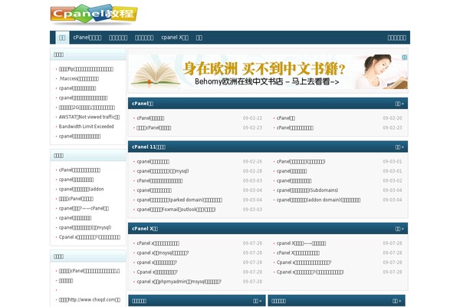Open the article mentioning "(parked domain)"
This screenshot has width=460, height=307.
(179, 200)
